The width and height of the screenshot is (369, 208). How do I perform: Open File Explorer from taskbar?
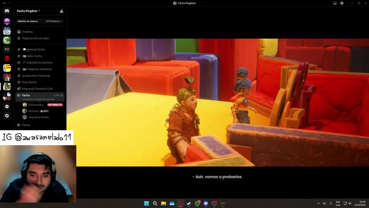click(x=163, y=203)
